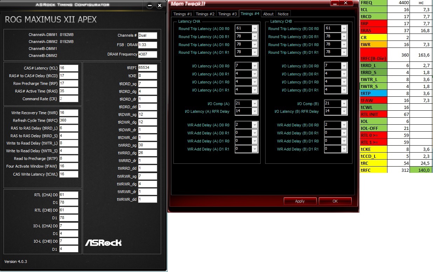Open Round Trip Latency (B) D0 R0 dropdown

344,29
